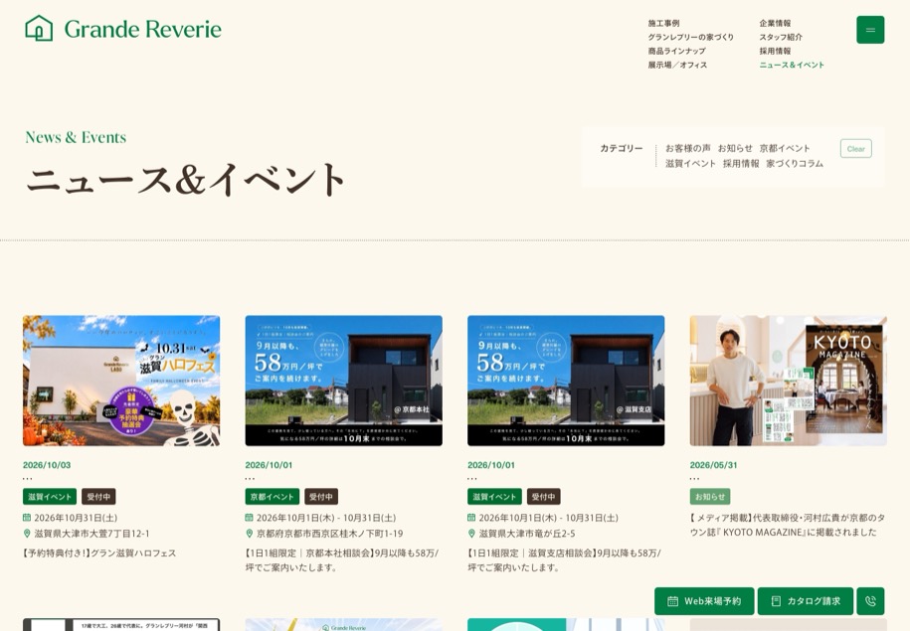
Task: Click the お知らせ tag on 2026/05/31 card
Action: [710, 497]
